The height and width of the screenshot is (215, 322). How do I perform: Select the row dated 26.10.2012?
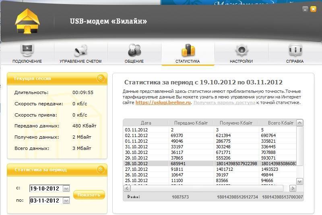point(210,175)
